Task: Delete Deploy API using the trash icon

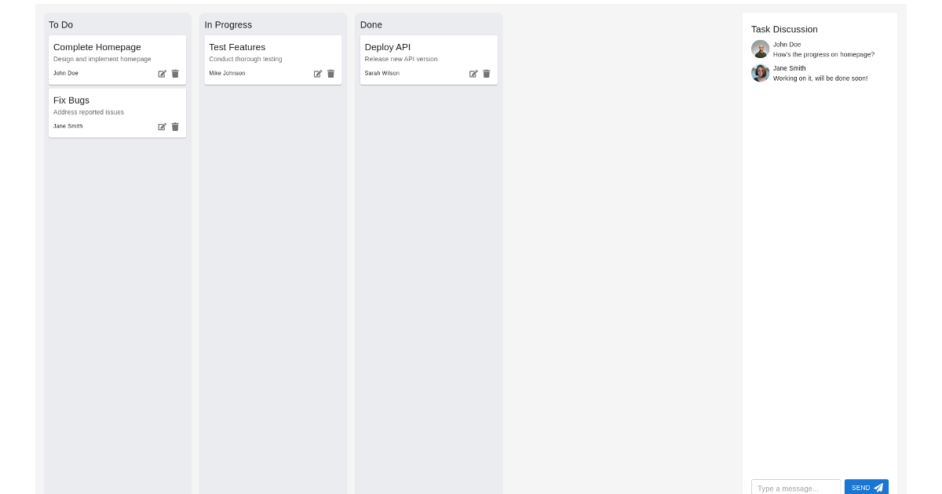Action: coord(487,74)
